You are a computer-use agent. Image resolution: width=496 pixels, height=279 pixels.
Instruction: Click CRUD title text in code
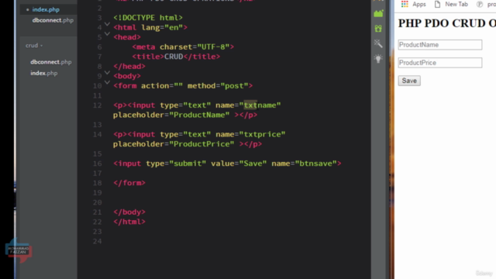click(174, 57)
